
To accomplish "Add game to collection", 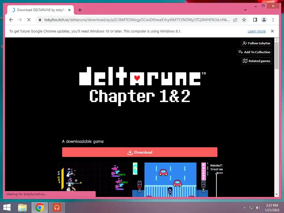I will pyautogui.click(x=254, y=52).
